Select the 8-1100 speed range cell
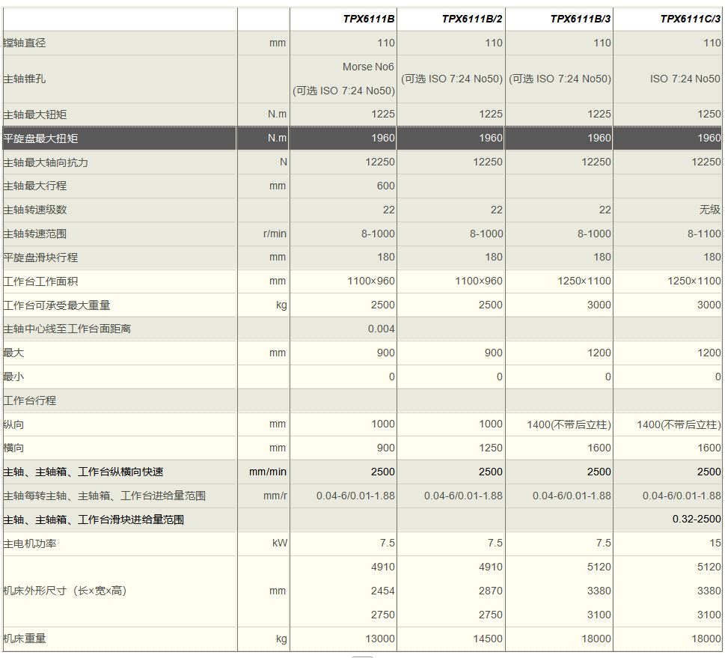Viewport: 725px width, 658px height. point(704,234)
